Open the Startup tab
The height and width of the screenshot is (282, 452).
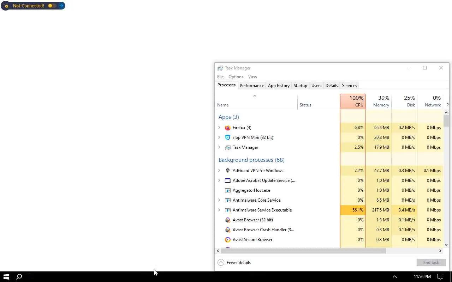[x=301, y=86]
